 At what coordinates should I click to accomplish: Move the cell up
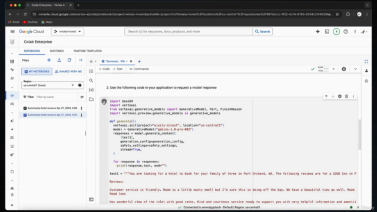pos(326,97)
